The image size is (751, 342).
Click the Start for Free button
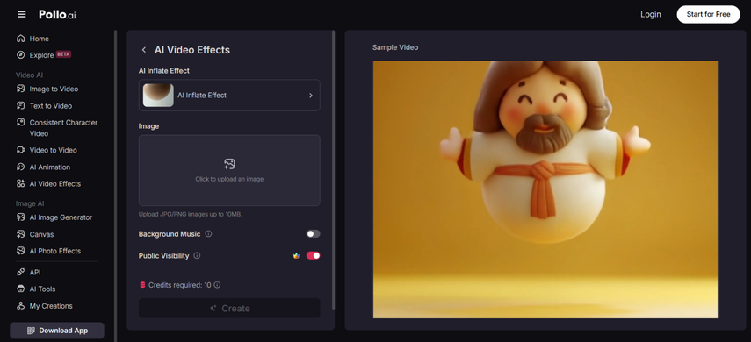(708, 14)
